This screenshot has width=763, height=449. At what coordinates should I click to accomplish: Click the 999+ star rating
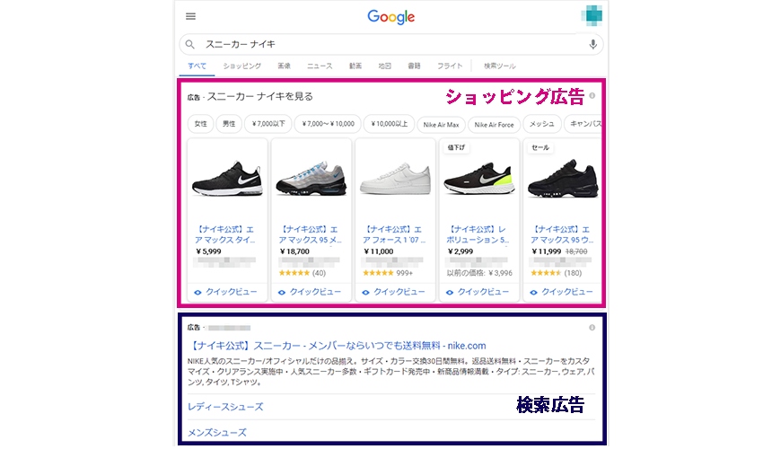click(x=388, y=273)
